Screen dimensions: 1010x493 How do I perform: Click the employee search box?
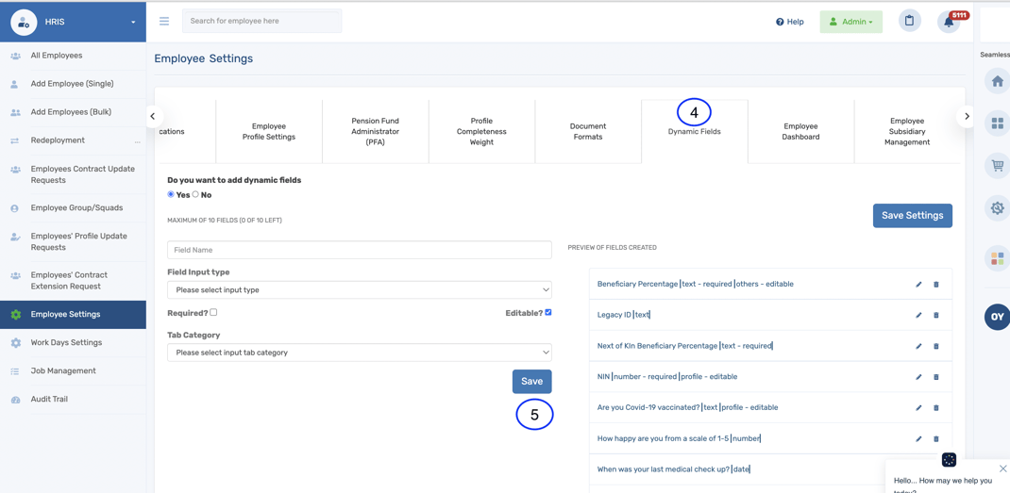coord(262,22)
